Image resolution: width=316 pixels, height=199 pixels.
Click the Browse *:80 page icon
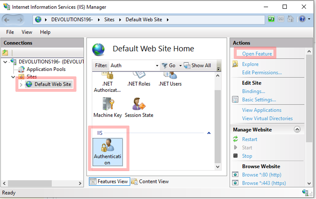(235, 175)
